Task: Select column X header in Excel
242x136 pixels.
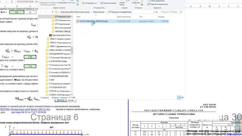Action: (x=219, y=6)
